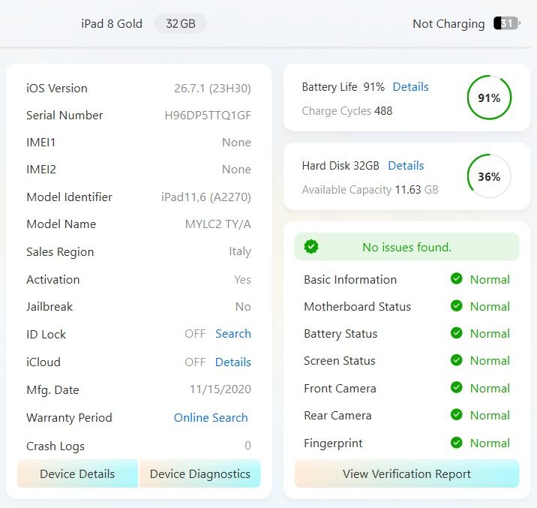Click Normal status for Motherboard Status
This screenshot has width=537, height=508.
[490, 307]
